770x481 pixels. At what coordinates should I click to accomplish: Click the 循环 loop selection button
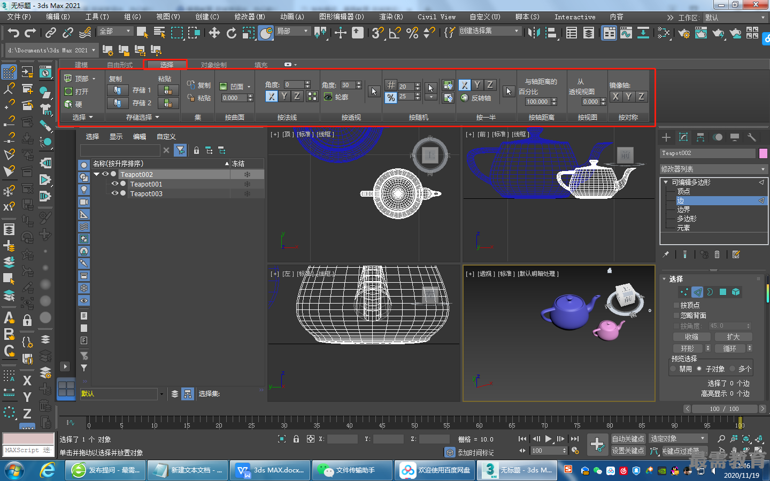[730, 348]
